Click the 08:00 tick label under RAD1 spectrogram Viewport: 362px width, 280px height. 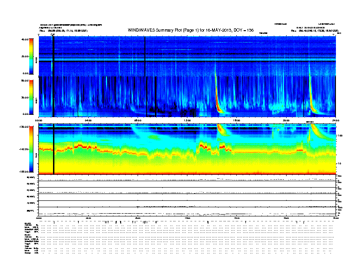138,120
